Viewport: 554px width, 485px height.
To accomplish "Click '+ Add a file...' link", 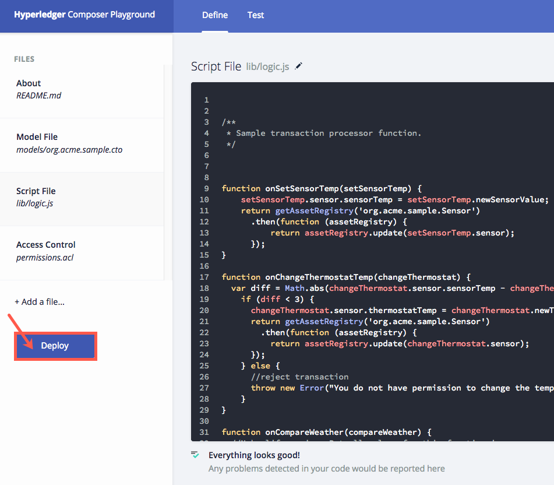I will click(x=39, y=302).
